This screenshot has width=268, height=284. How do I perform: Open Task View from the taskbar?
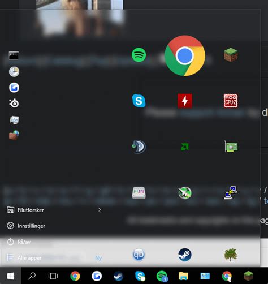coord(53,276)
